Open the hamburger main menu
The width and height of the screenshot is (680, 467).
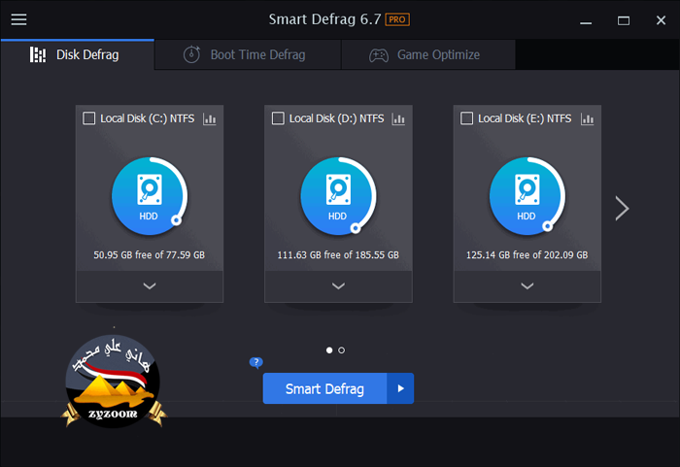(x=18, y=19)
